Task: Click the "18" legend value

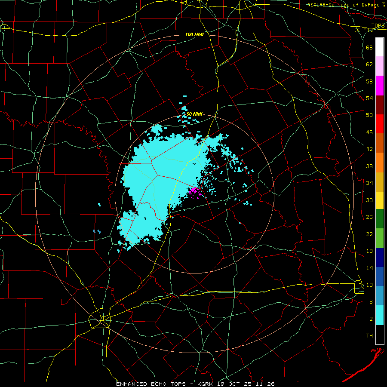Action: (x=369, y=251)
